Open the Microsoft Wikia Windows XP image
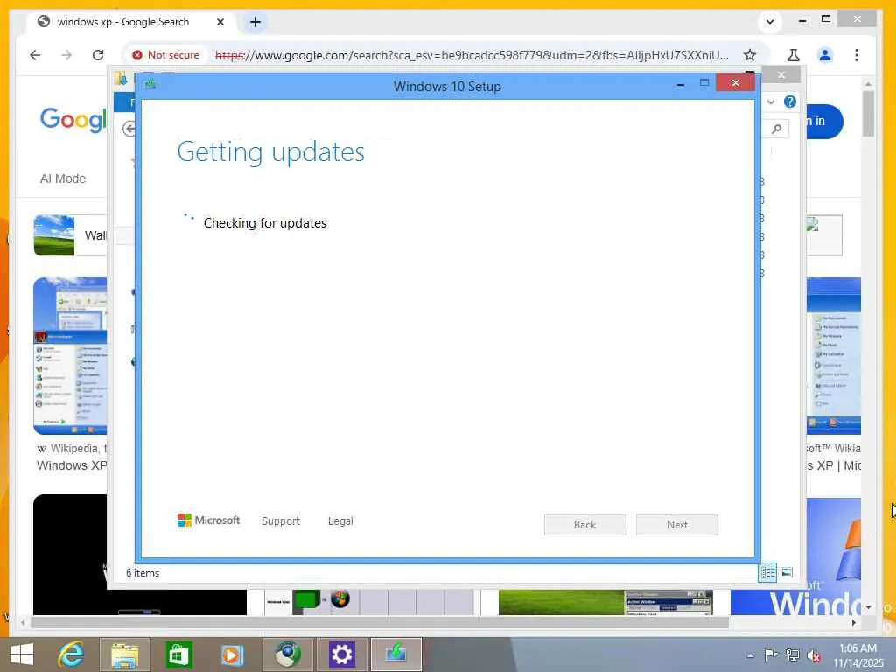896x672 pixels. coord(834,356)
